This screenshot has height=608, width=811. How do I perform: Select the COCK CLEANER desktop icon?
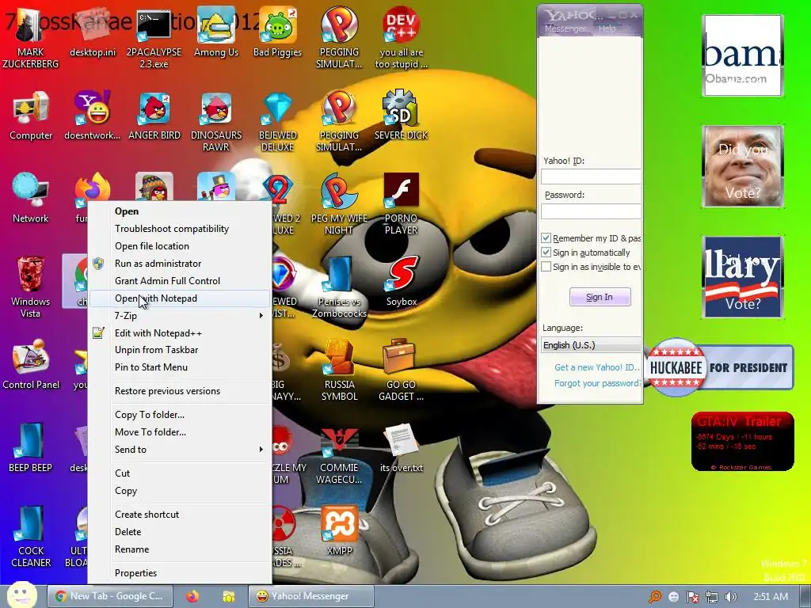tap(31, 537)
